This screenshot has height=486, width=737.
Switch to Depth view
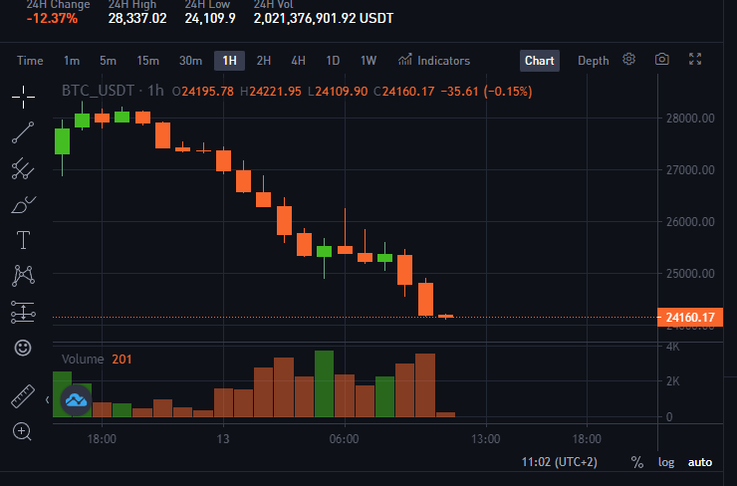(594, 61)
